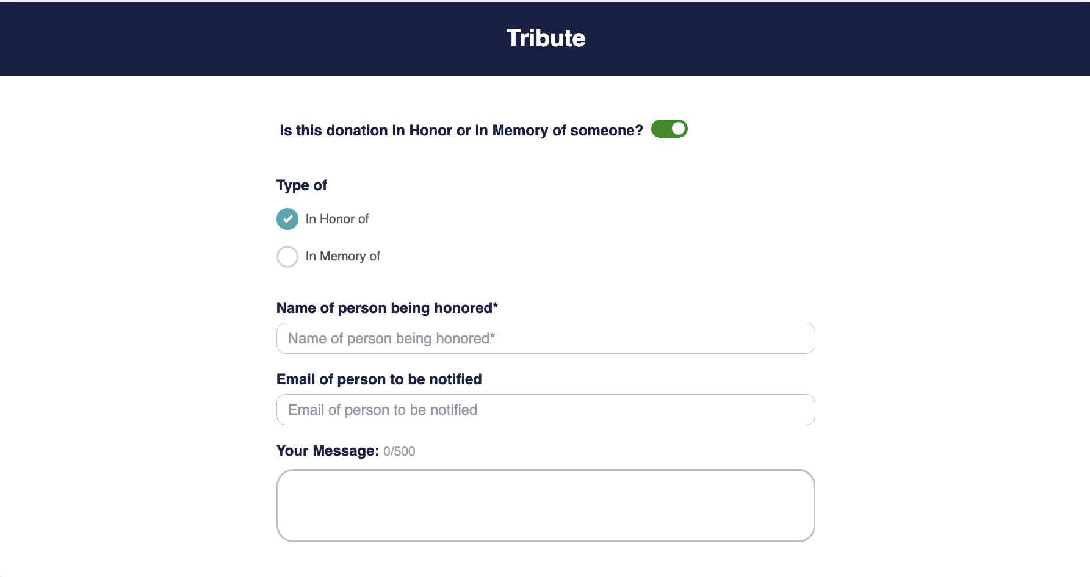Click the Your Message label
The width and height of the screenshot is (1090, 577).
click(x=327, y=451)
